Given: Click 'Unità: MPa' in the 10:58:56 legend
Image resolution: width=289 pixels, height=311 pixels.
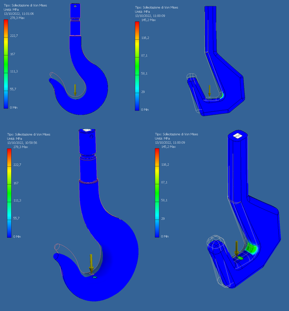Looking at the screenshot, I should pyautogui.click(x=15, y=138).
